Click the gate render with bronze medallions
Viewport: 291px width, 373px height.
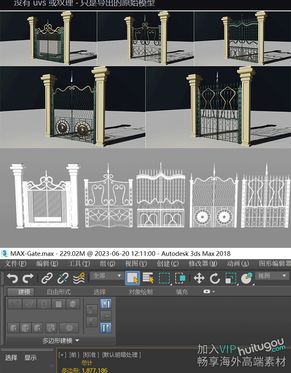73,107
